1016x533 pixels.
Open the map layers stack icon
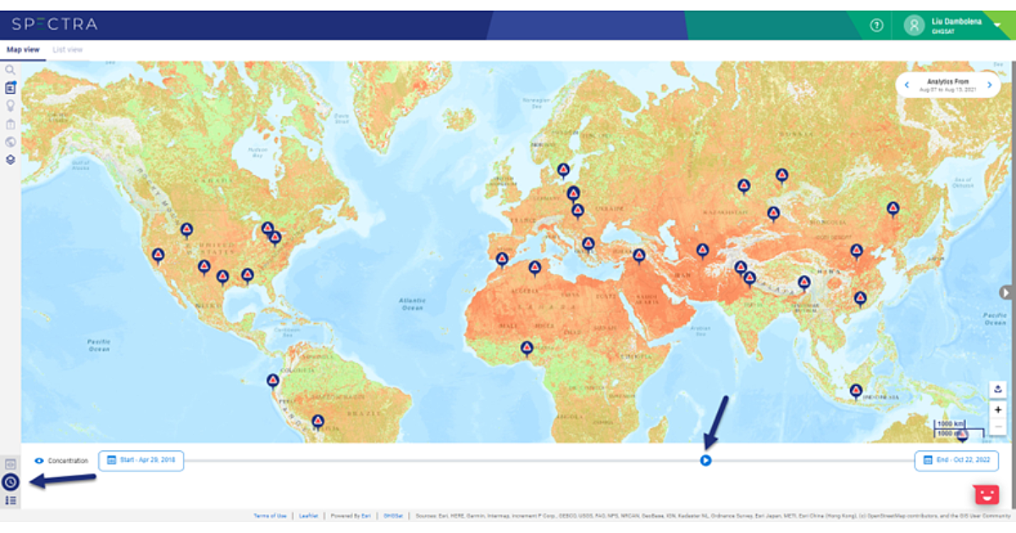point(10,159)
